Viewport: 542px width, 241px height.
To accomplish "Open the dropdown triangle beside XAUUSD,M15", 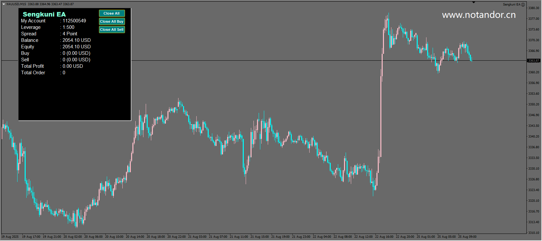I will pyautogui.click(x=4, y=4).
